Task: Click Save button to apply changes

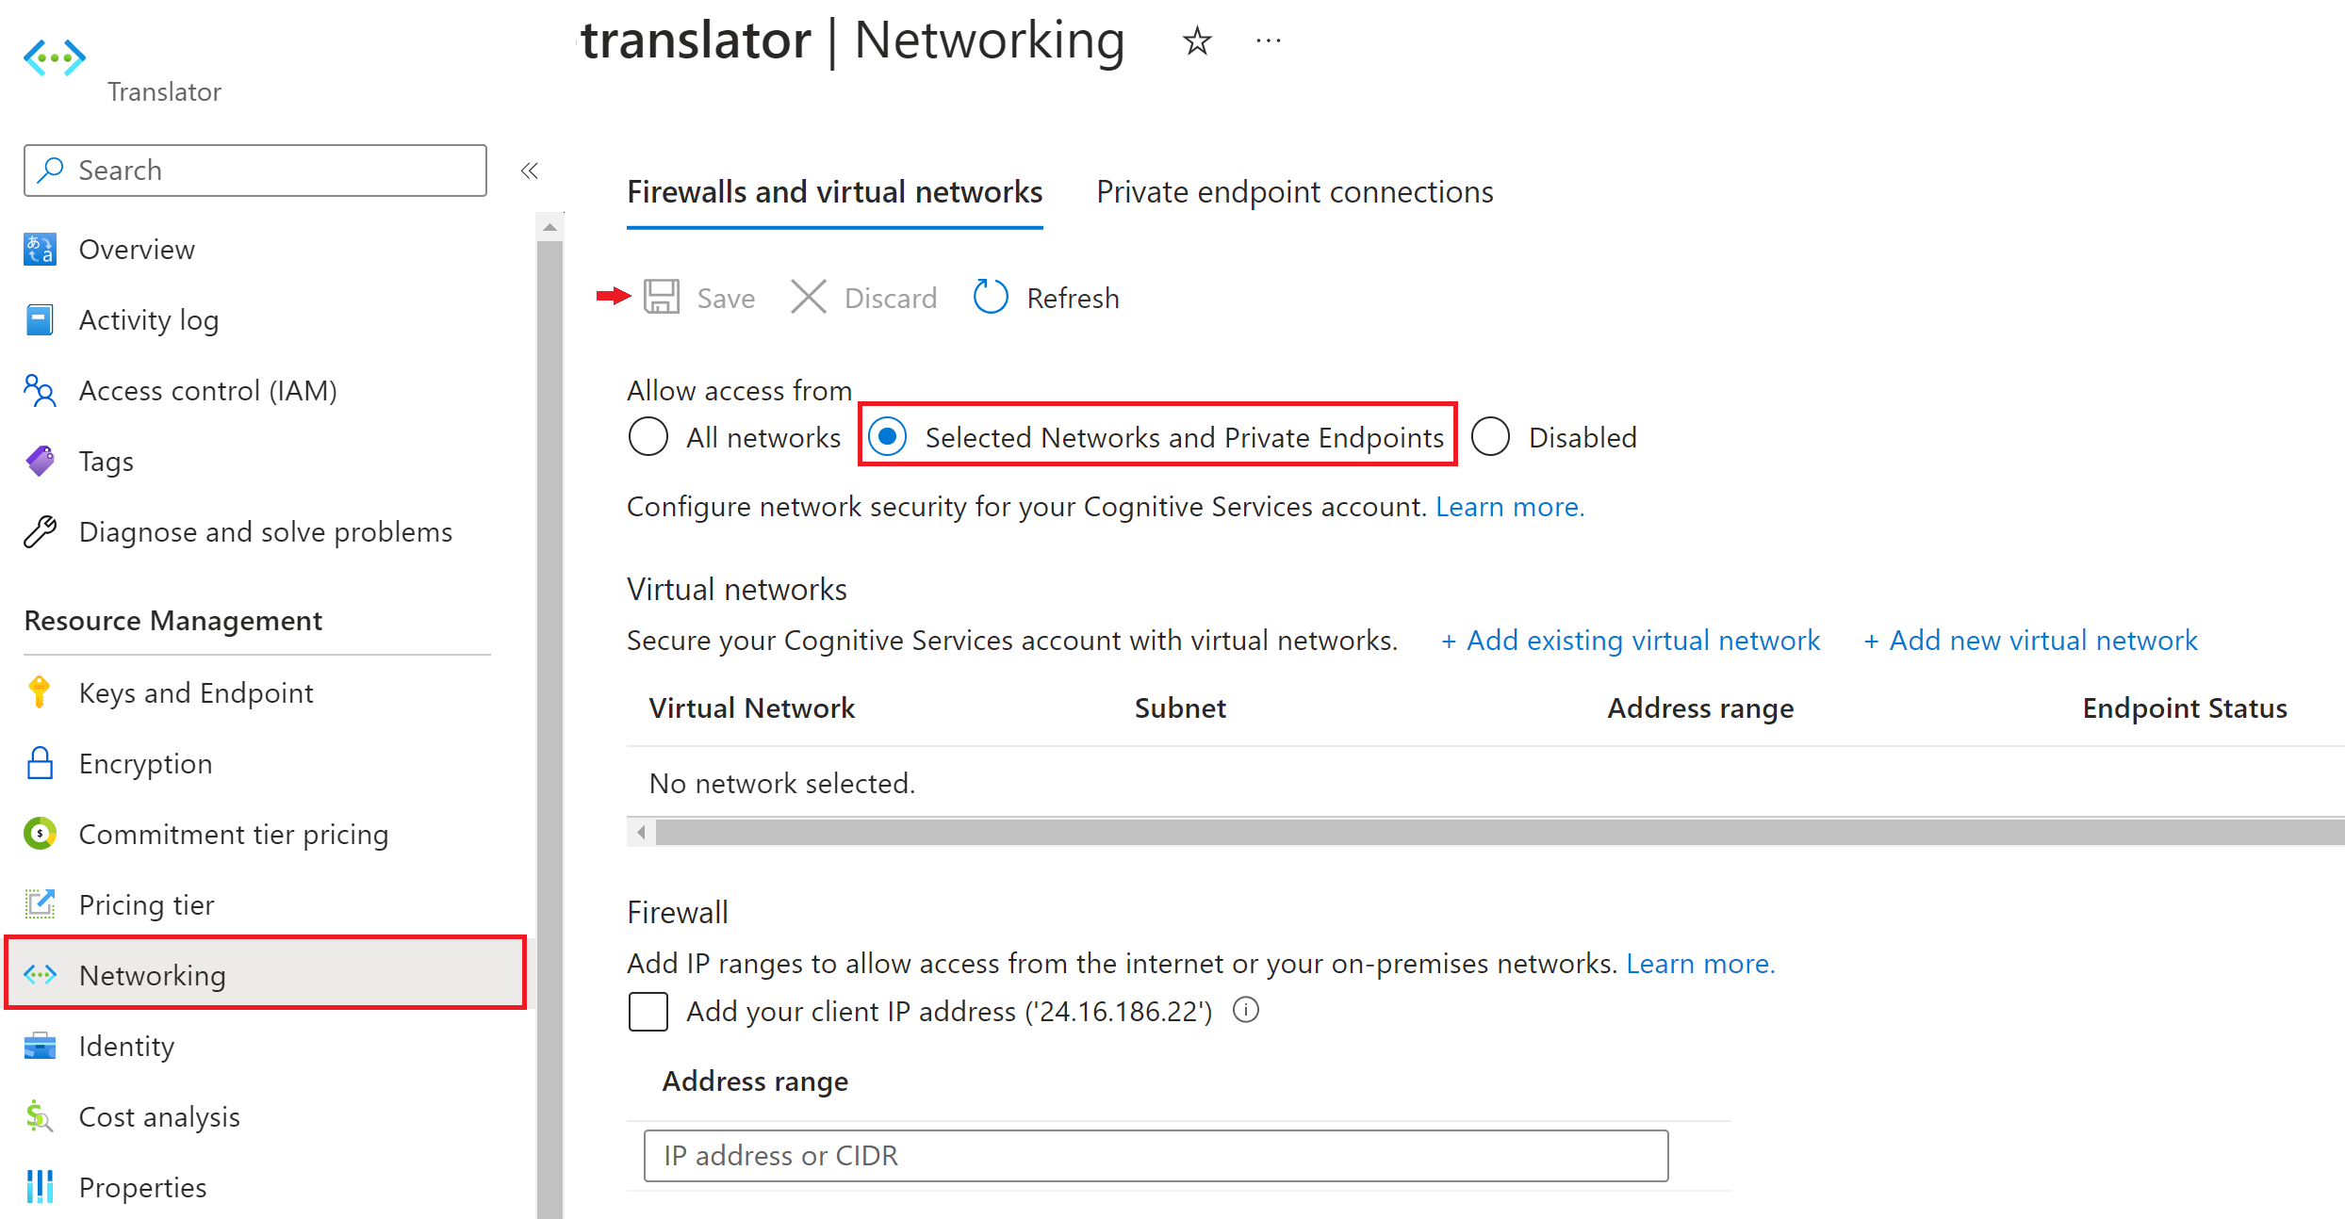Action: pyautogui.click(x=697, y=298)
